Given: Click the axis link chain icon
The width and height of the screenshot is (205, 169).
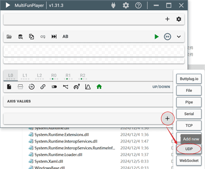Looking at the screenshot, I should coord(43,87).
